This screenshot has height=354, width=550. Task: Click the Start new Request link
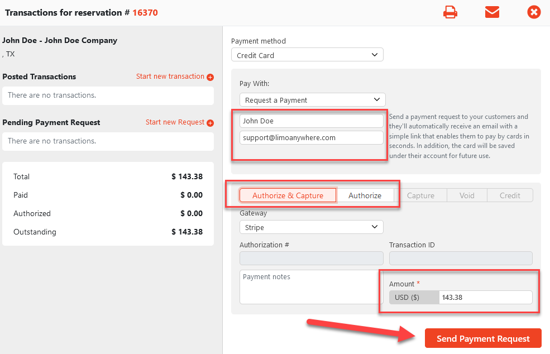click(175, 122)
